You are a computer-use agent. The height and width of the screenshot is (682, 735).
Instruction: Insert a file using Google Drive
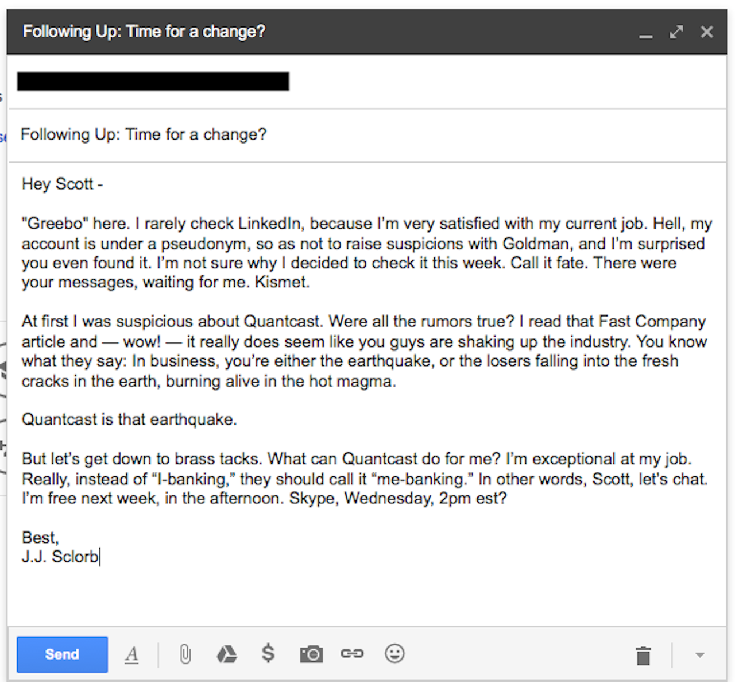[227, 654]
